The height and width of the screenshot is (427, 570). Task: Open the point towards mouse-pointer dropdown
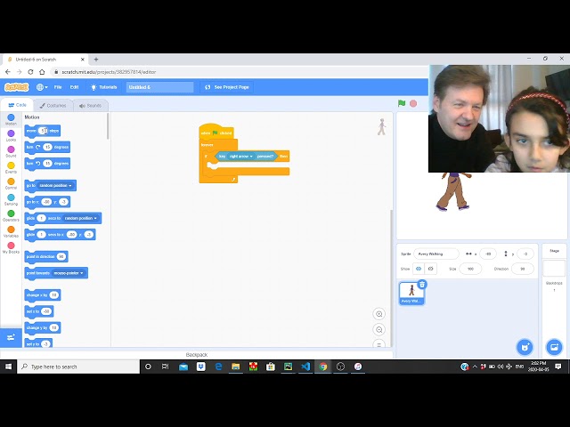pyautogui.click(x=69, y=273)
